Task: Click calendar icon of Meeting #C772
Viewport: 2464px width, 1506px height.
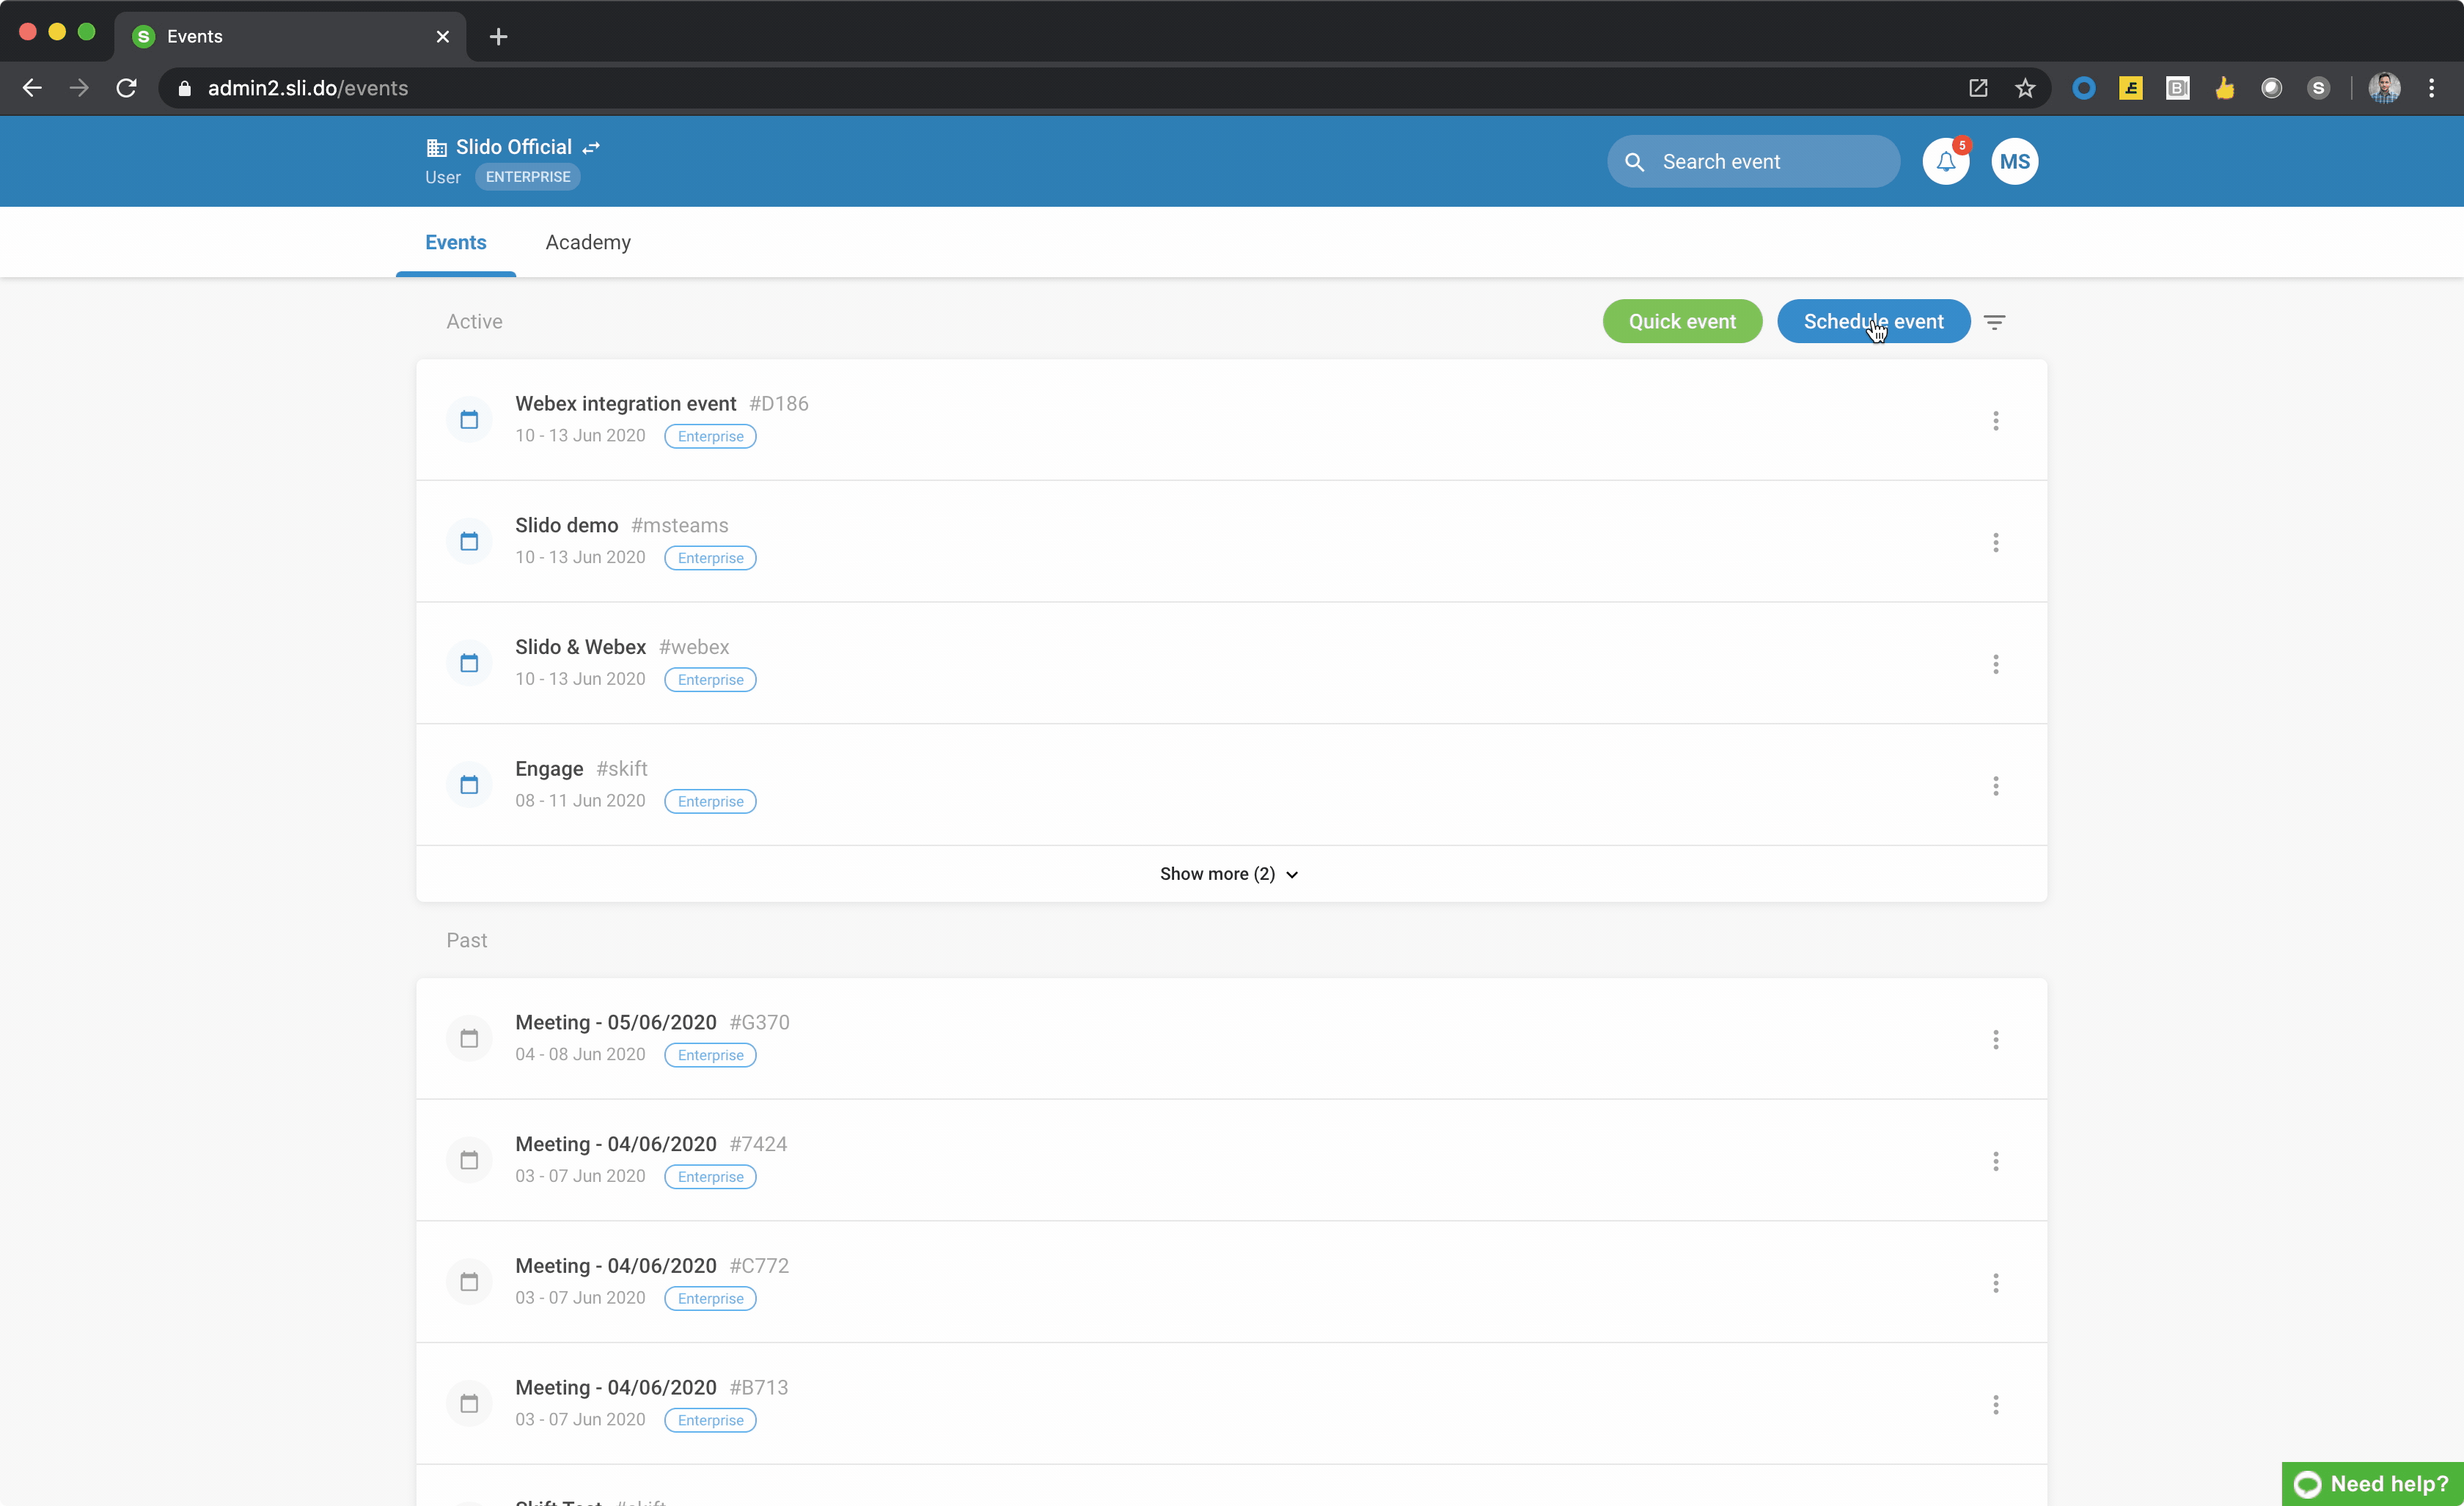Action: pos(469,1282)
